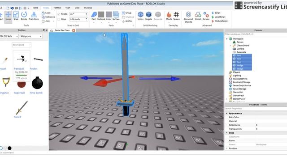Open Advanced Objects
Screen dimensions: 287x161
[x=188, y=17]
